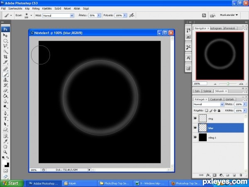Select the Eraser tool
This screenshot has height=187, width=249.
tap(5, 91)
